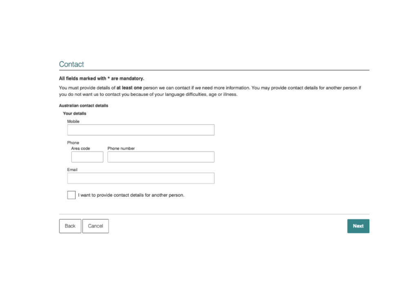Focus the Area code text box

(x=87, y=157)
